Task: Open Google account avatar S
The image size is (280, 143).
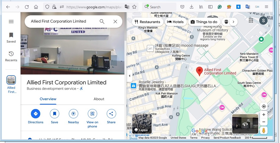Action: click(x=263, y=21)
